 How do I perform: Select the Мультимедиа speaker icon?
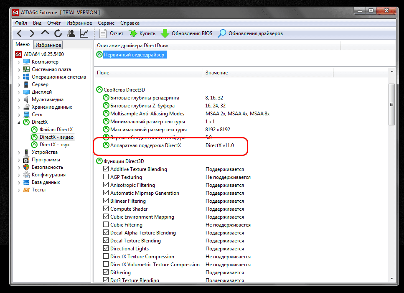coord(26,99)
